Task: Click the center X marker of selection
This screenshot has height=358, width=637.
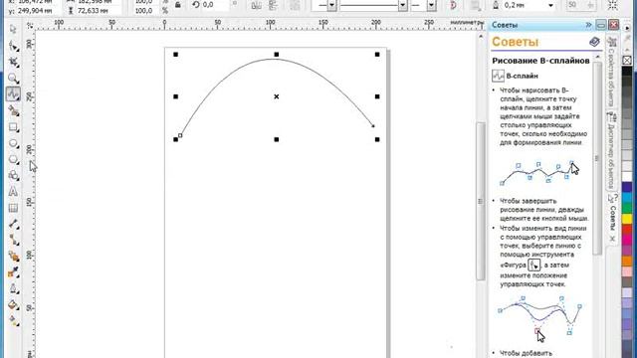Action: [277, 96]
